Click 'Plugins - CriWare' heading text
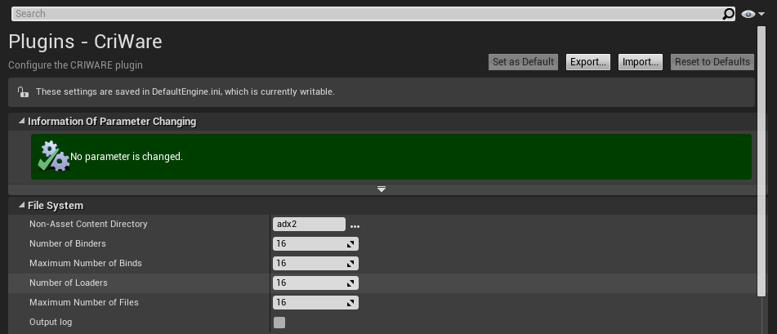The height and width of the screenshot is (334, 777). [85, 41]
